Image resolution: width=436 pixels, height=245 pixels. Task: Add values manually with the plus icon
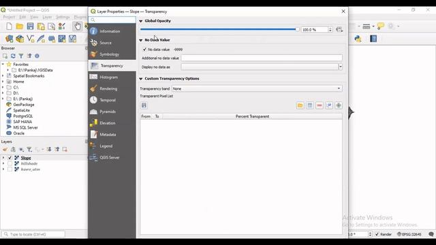(339, 105)
